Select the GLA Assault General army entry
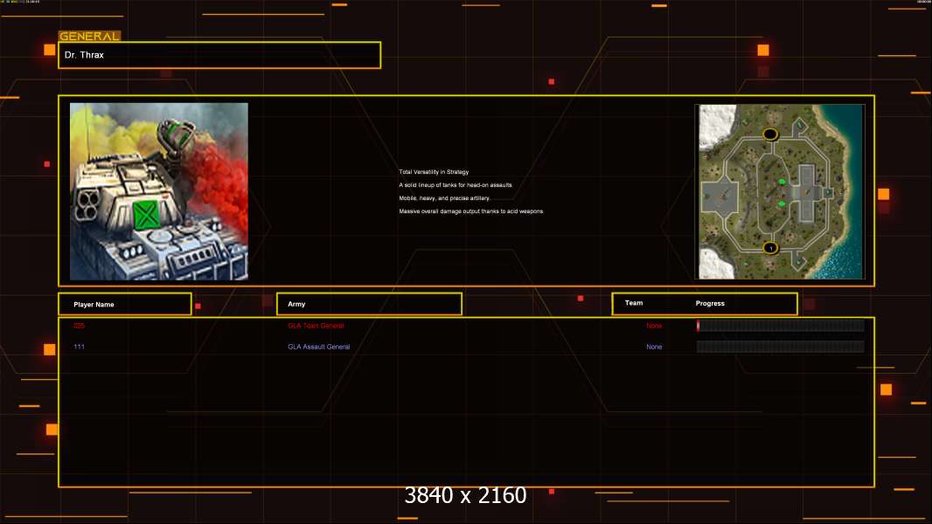The image size is (932, 524). click(x=318, y=347)
